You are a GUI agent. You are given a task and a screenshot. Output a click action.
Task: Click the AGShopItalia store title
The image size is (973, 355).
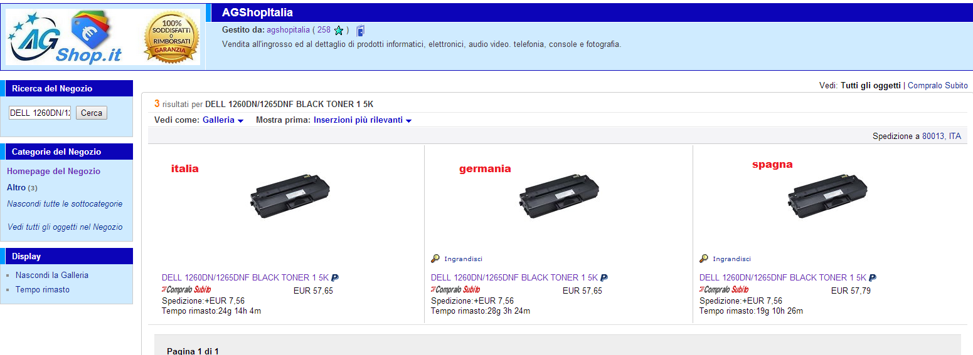pos(257,13)
